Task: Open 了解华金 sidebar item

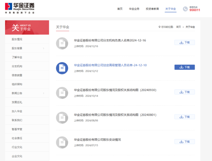Action: point(27,57)
